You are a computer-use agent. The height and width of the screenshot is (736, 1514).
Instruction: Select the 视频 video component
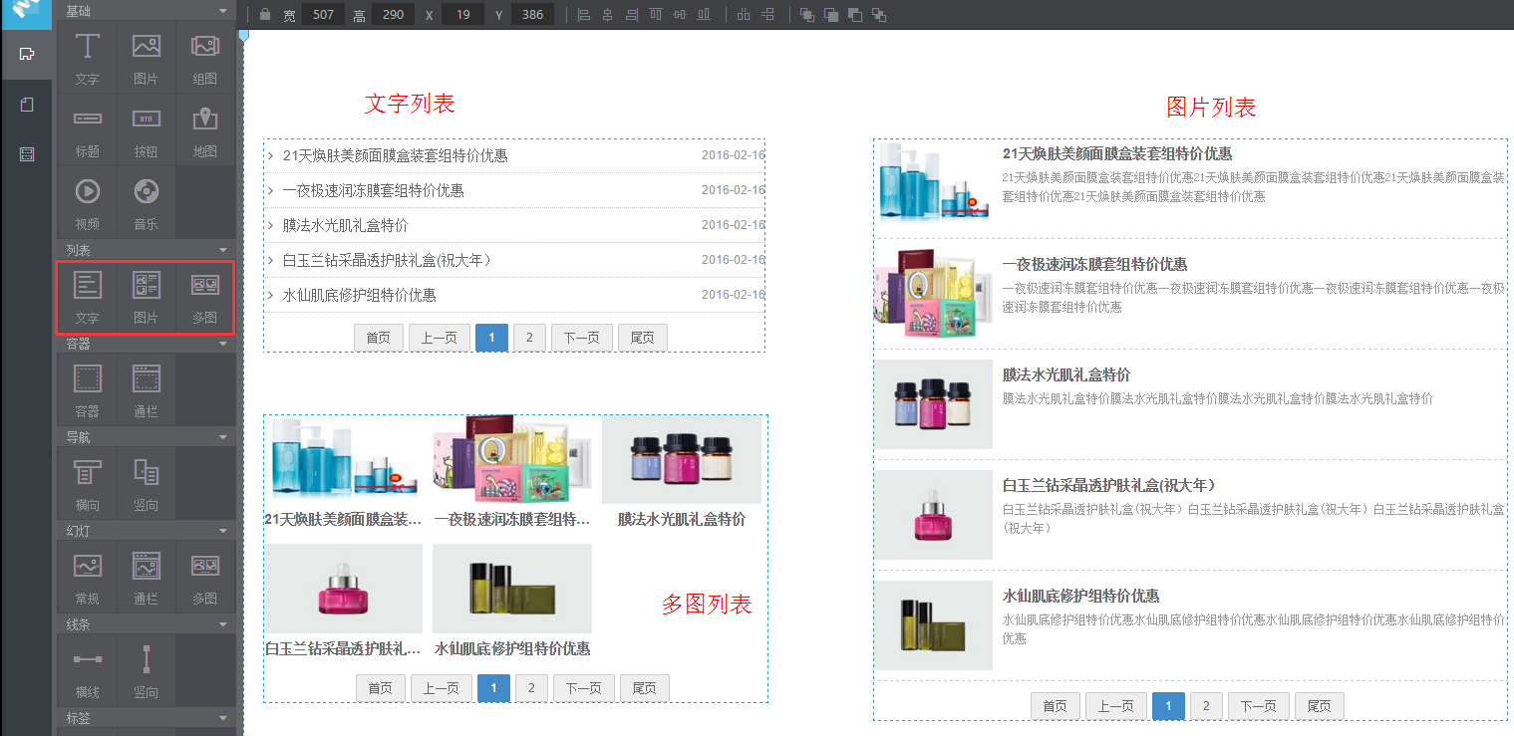[88, 202]
